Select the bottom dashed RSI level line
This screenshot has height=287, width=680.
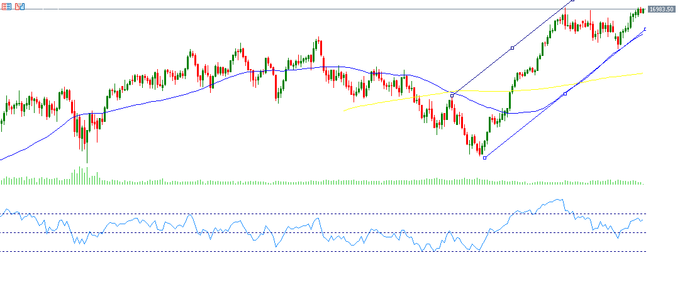coord(315,252)
